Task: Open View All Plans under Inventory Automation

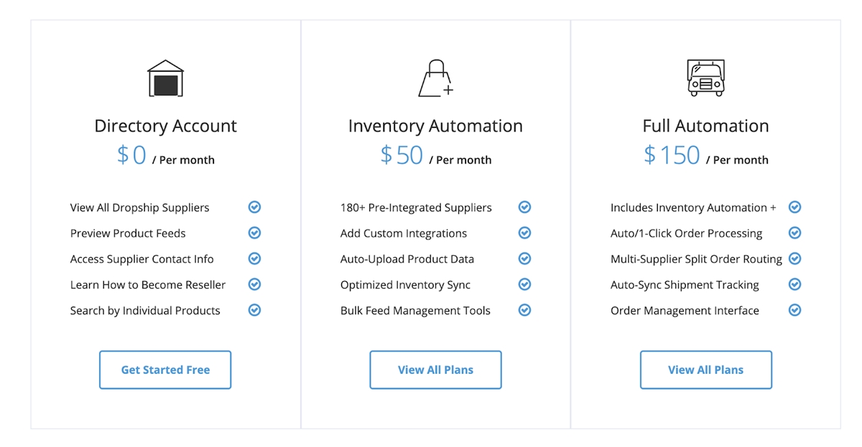Action: tap(435, 370)
